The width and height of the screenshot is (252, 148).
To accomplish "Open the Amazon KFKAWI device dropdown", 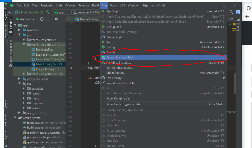I will click(x=86, y=12).
